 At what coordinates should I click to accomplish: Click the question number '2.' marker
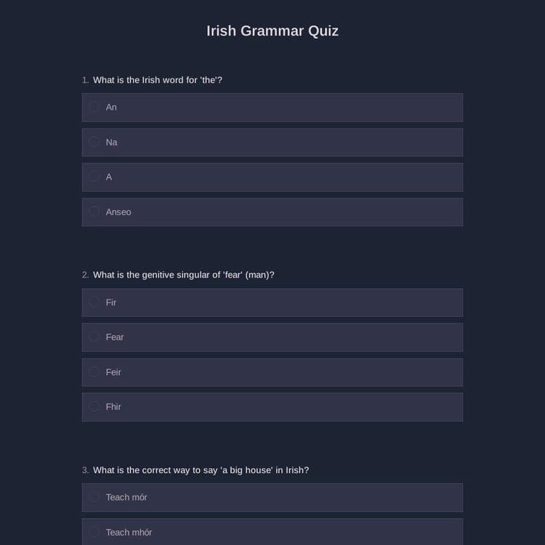pyautogui.click(x=86, y=275)
